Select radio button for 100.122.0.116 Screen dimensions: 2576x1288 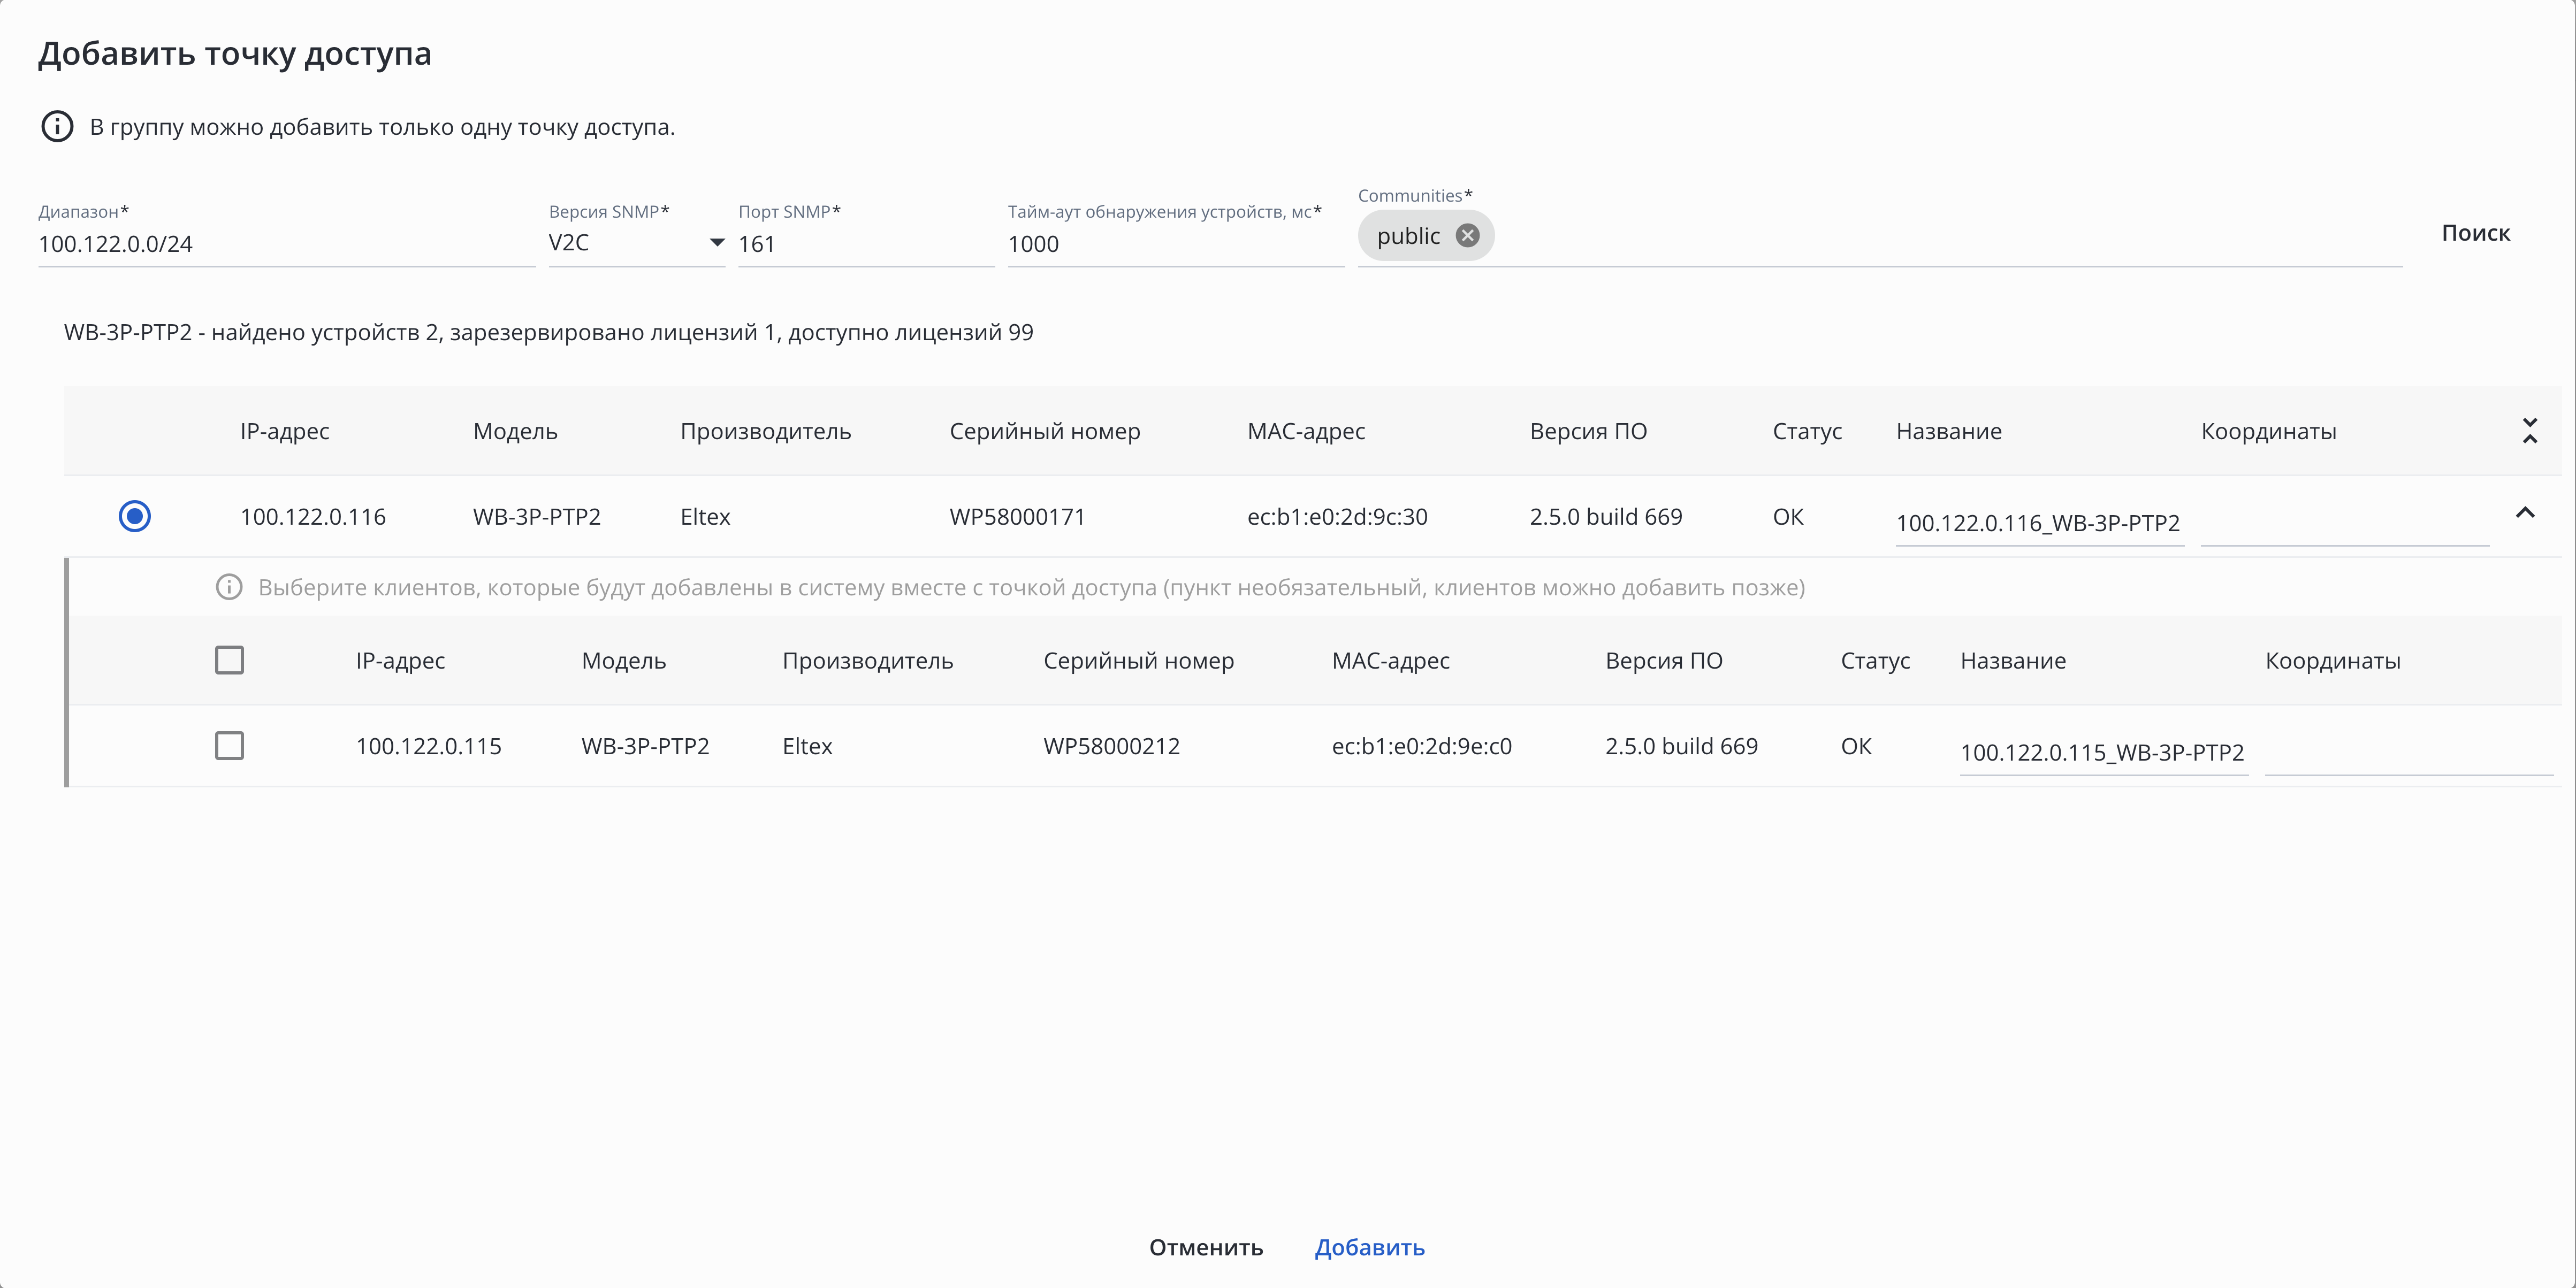click(135, 517)
